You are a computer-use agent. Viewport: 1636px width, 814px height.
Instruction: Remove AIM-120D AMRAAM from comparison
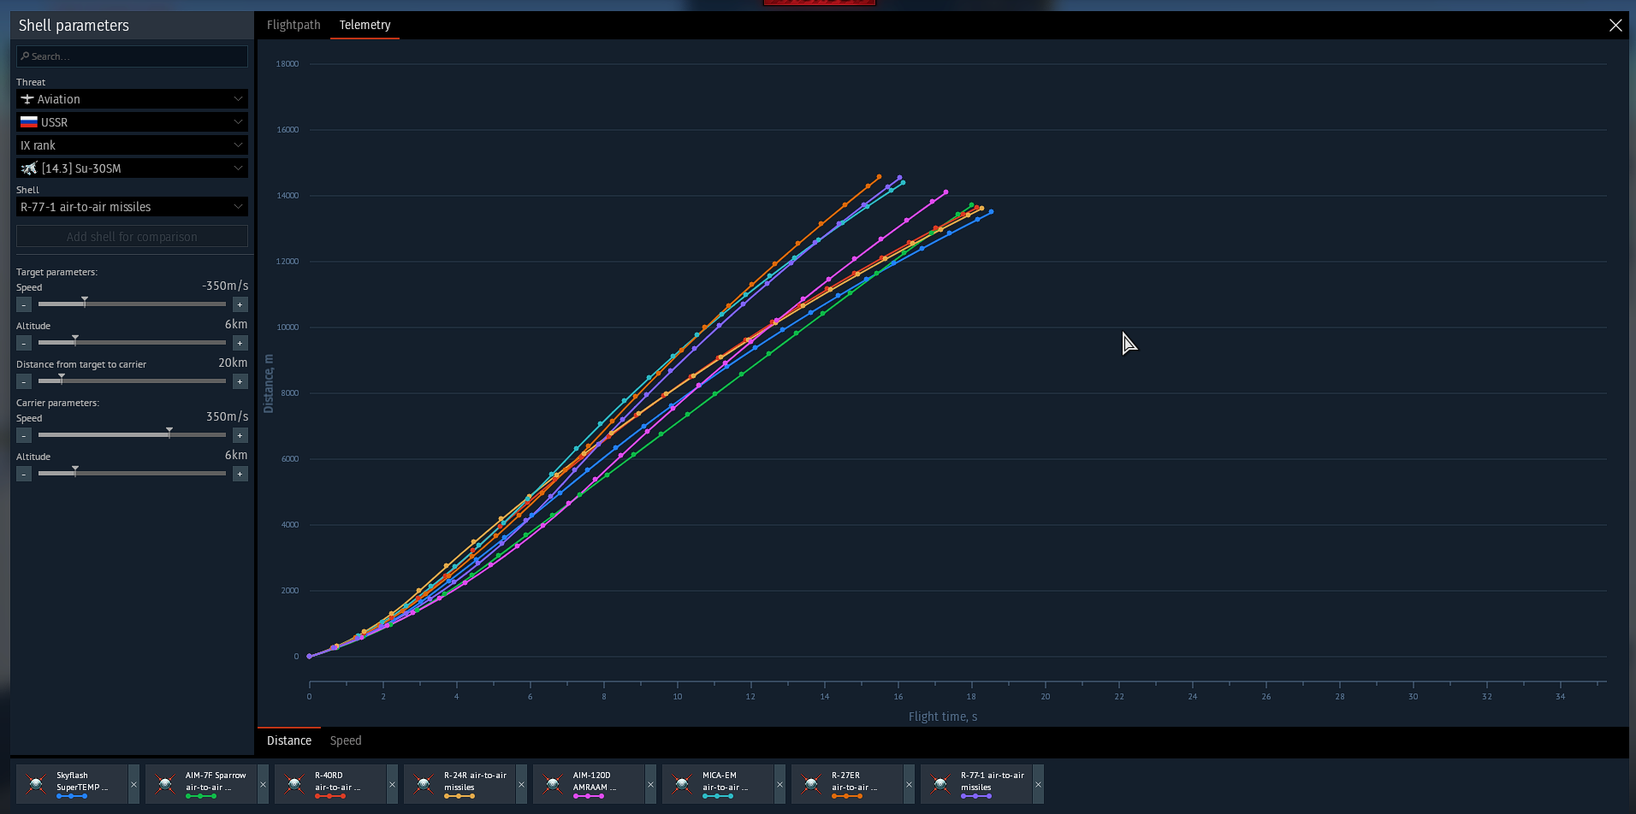[x=650, y=784]
